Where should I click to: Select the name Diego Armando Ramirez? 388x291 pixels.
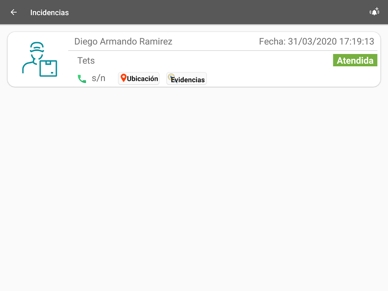point(123,41)
